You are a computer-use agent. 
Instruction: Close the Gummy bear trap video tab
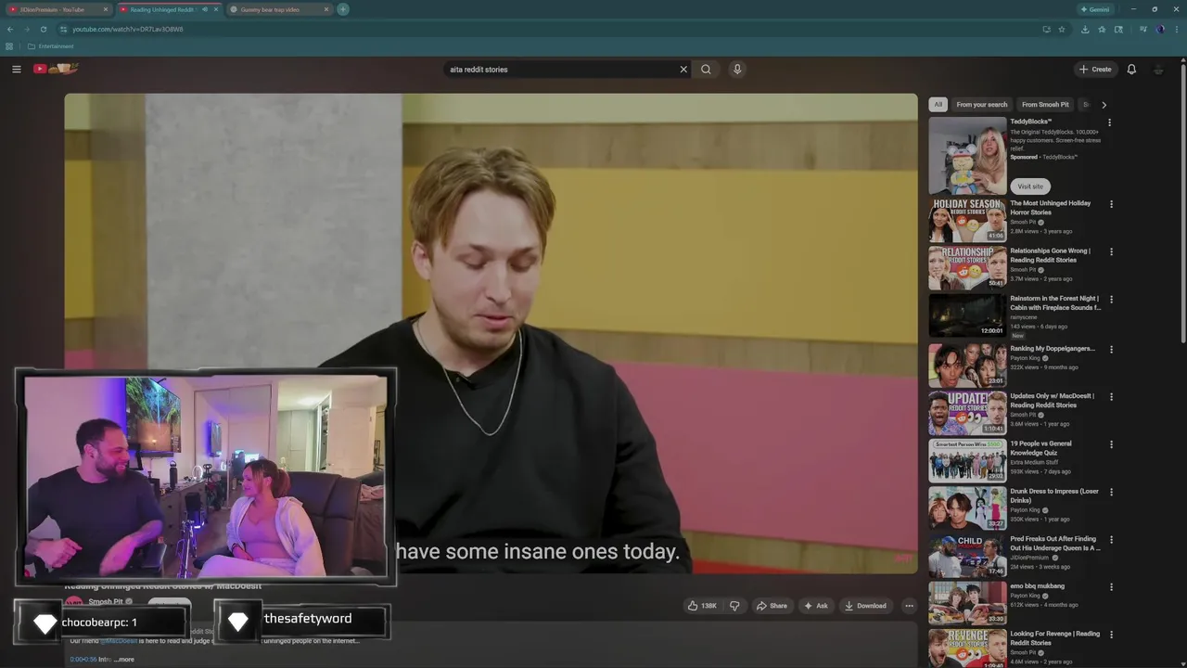pos(325,9)
